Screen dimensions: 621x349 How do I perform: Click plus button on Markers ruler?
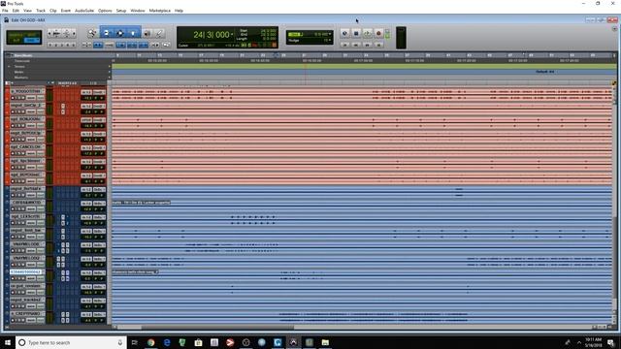point(110,78)
